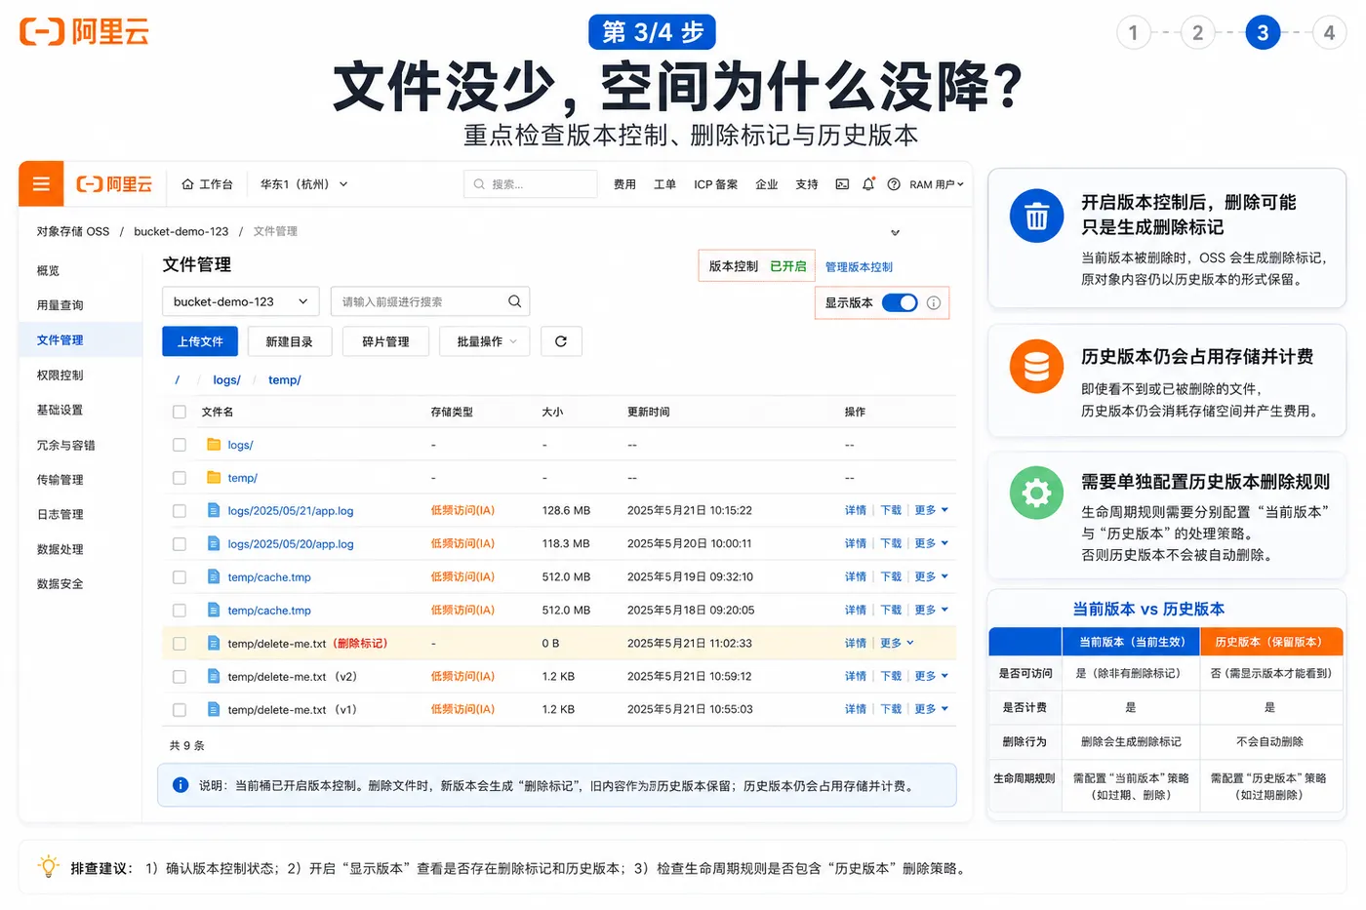
Task: Open the RAM 用户 account dropdown
Action: 937,184
